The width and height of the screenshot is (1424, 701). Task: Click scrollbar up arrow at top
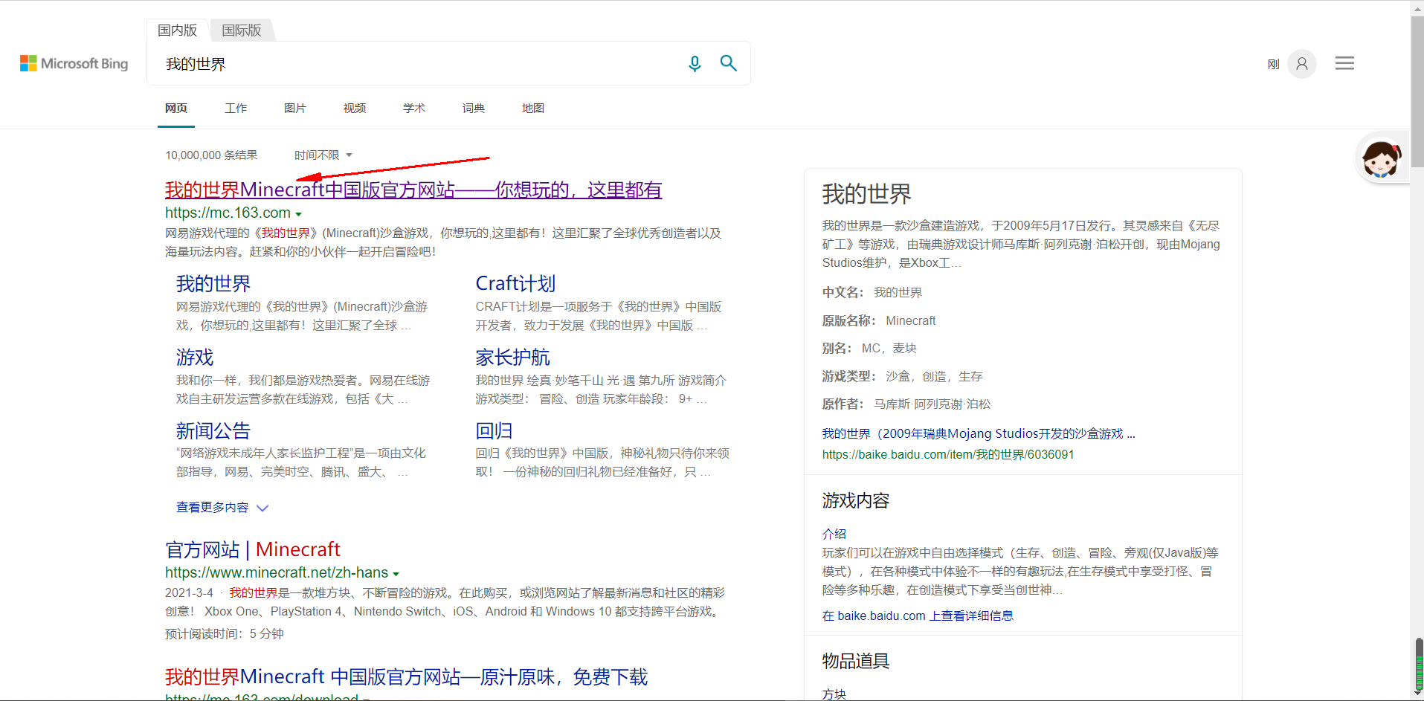(1417, 7)
